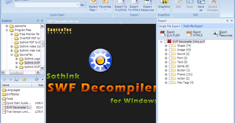Check the Image (43) checkbox
Screen dimensions: 235x123
pyautogui.click(x=170, y=50)
